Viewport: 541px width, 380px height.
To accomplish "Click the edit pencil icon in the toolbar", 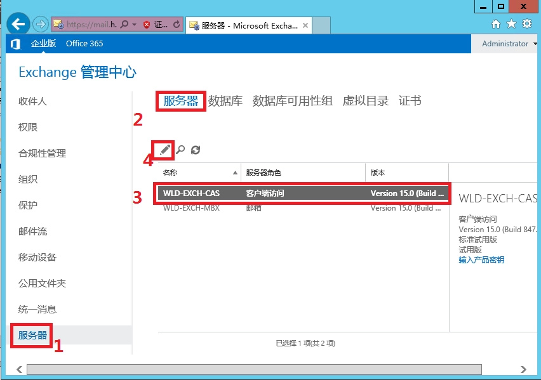I will [165, 150].
